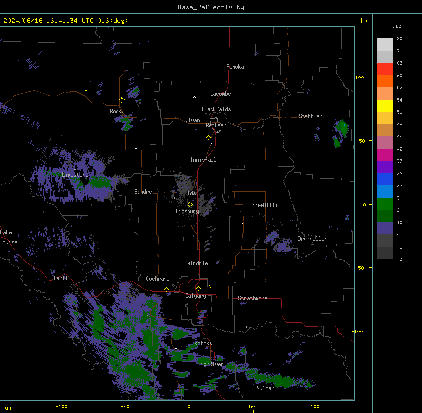Click the Strathmore label
Image resolution: width=422 pixels, height=413 pixels.
click(253, 298)
